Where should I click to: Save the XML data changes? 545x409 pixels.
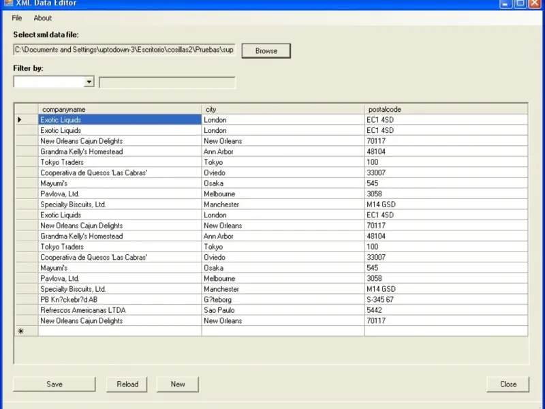click(x=54, y=384)
